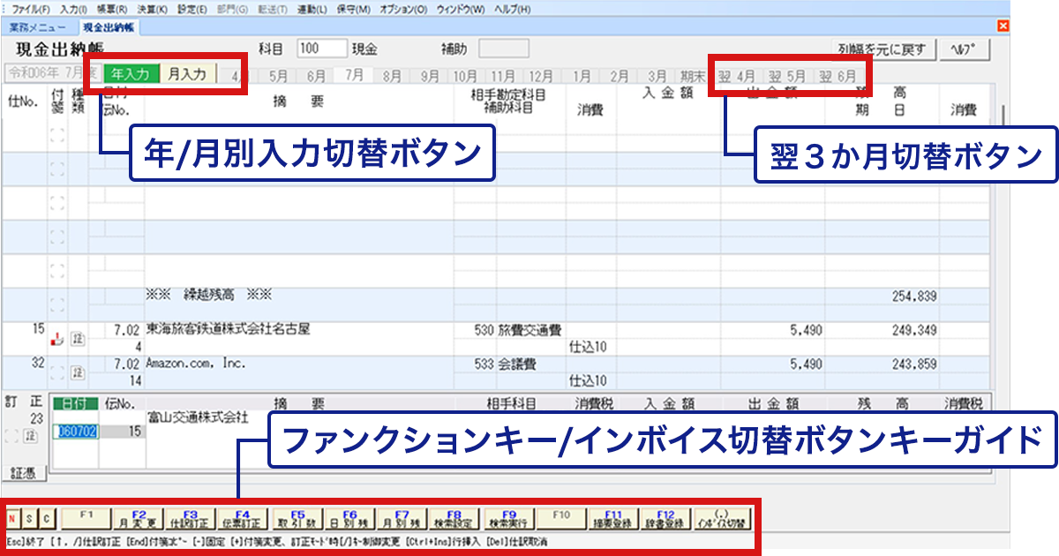This screenshot has height=556, width=1059.
Task: Open the オプション(O) menu
Action: click(x=403, y=9)
